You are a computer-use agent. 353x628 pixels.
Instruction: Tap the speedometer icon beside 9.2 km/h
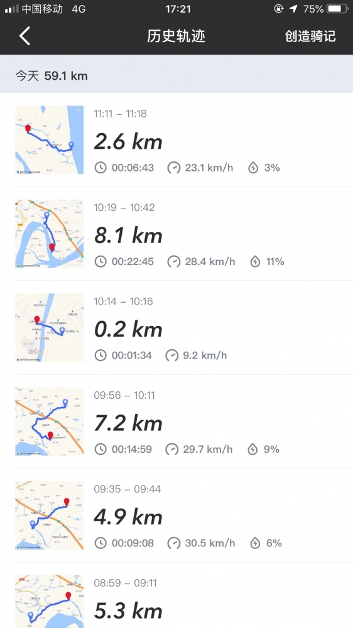(x=172, y=355)
